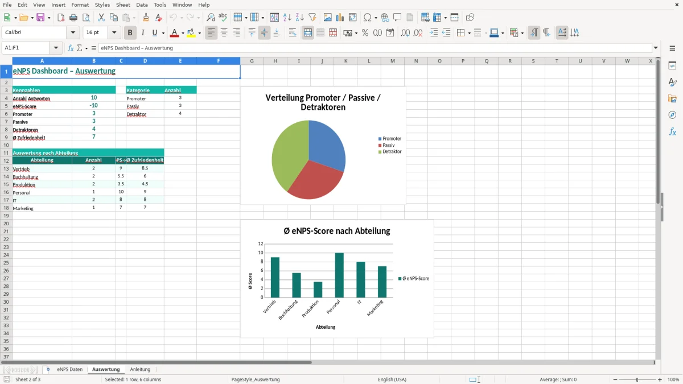Viewport: 683px width, 384px height.
Task: Open the special character dropdown arrow
Action: tap(375, 18)
